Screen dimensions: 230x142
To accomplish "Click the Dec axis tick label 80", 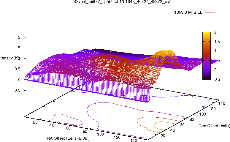I will (x=192, y=119).
